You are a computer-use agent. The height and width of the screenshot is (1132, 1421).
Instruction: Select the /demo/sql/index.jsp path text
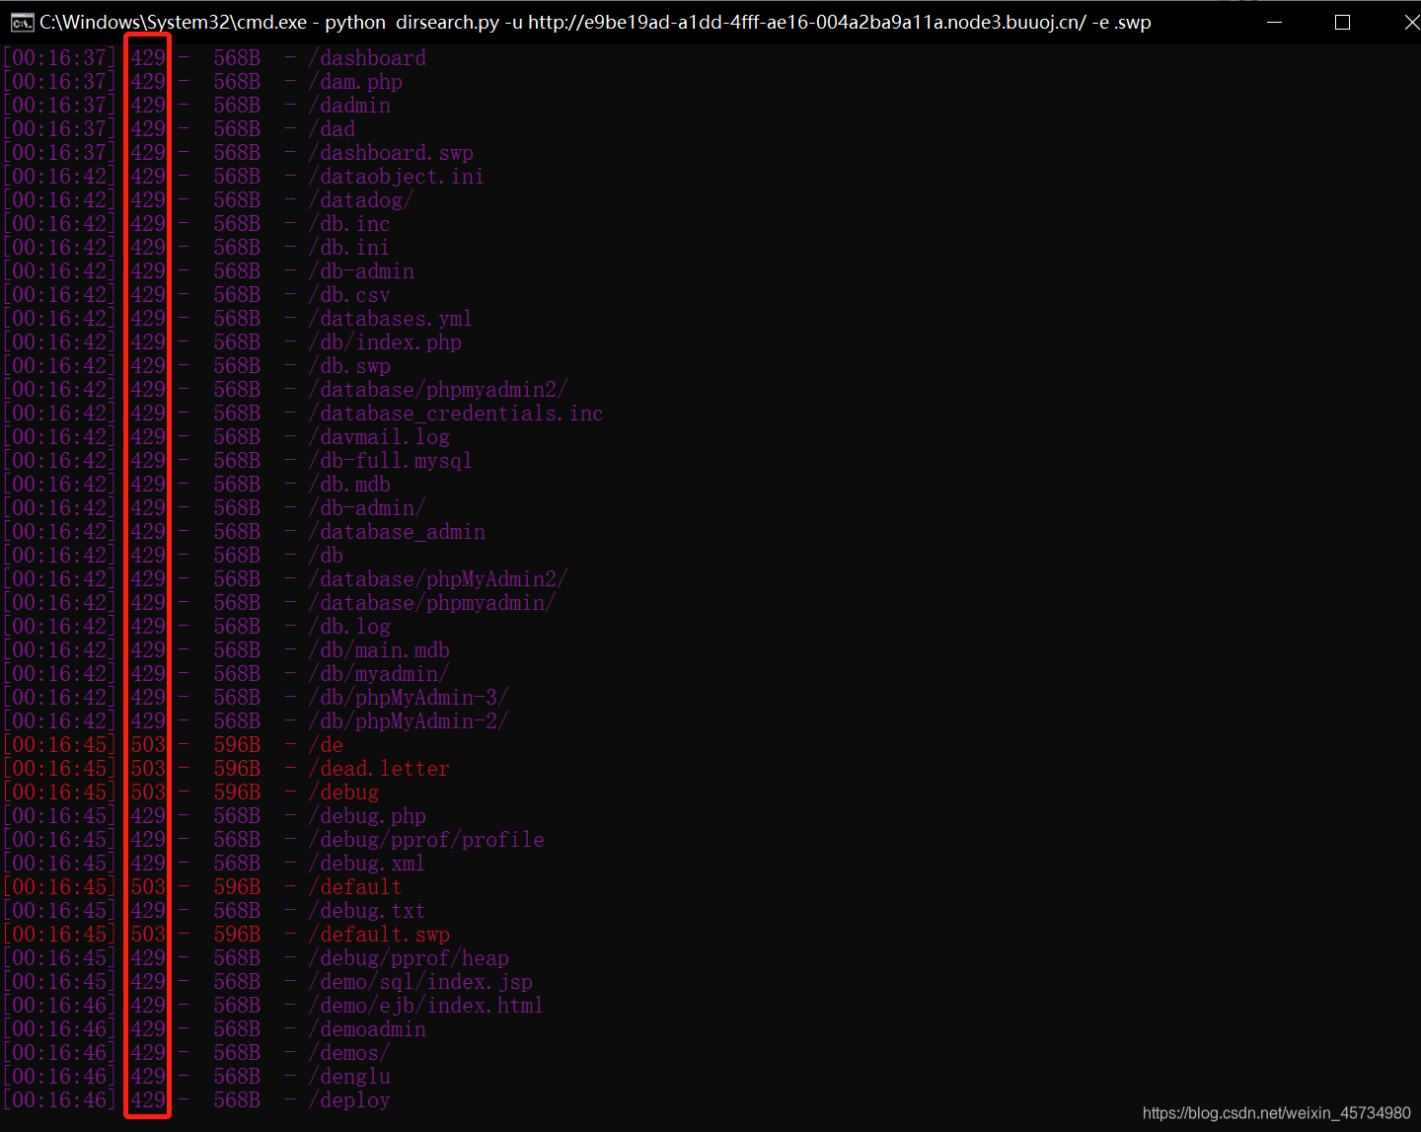pos(420,982)
